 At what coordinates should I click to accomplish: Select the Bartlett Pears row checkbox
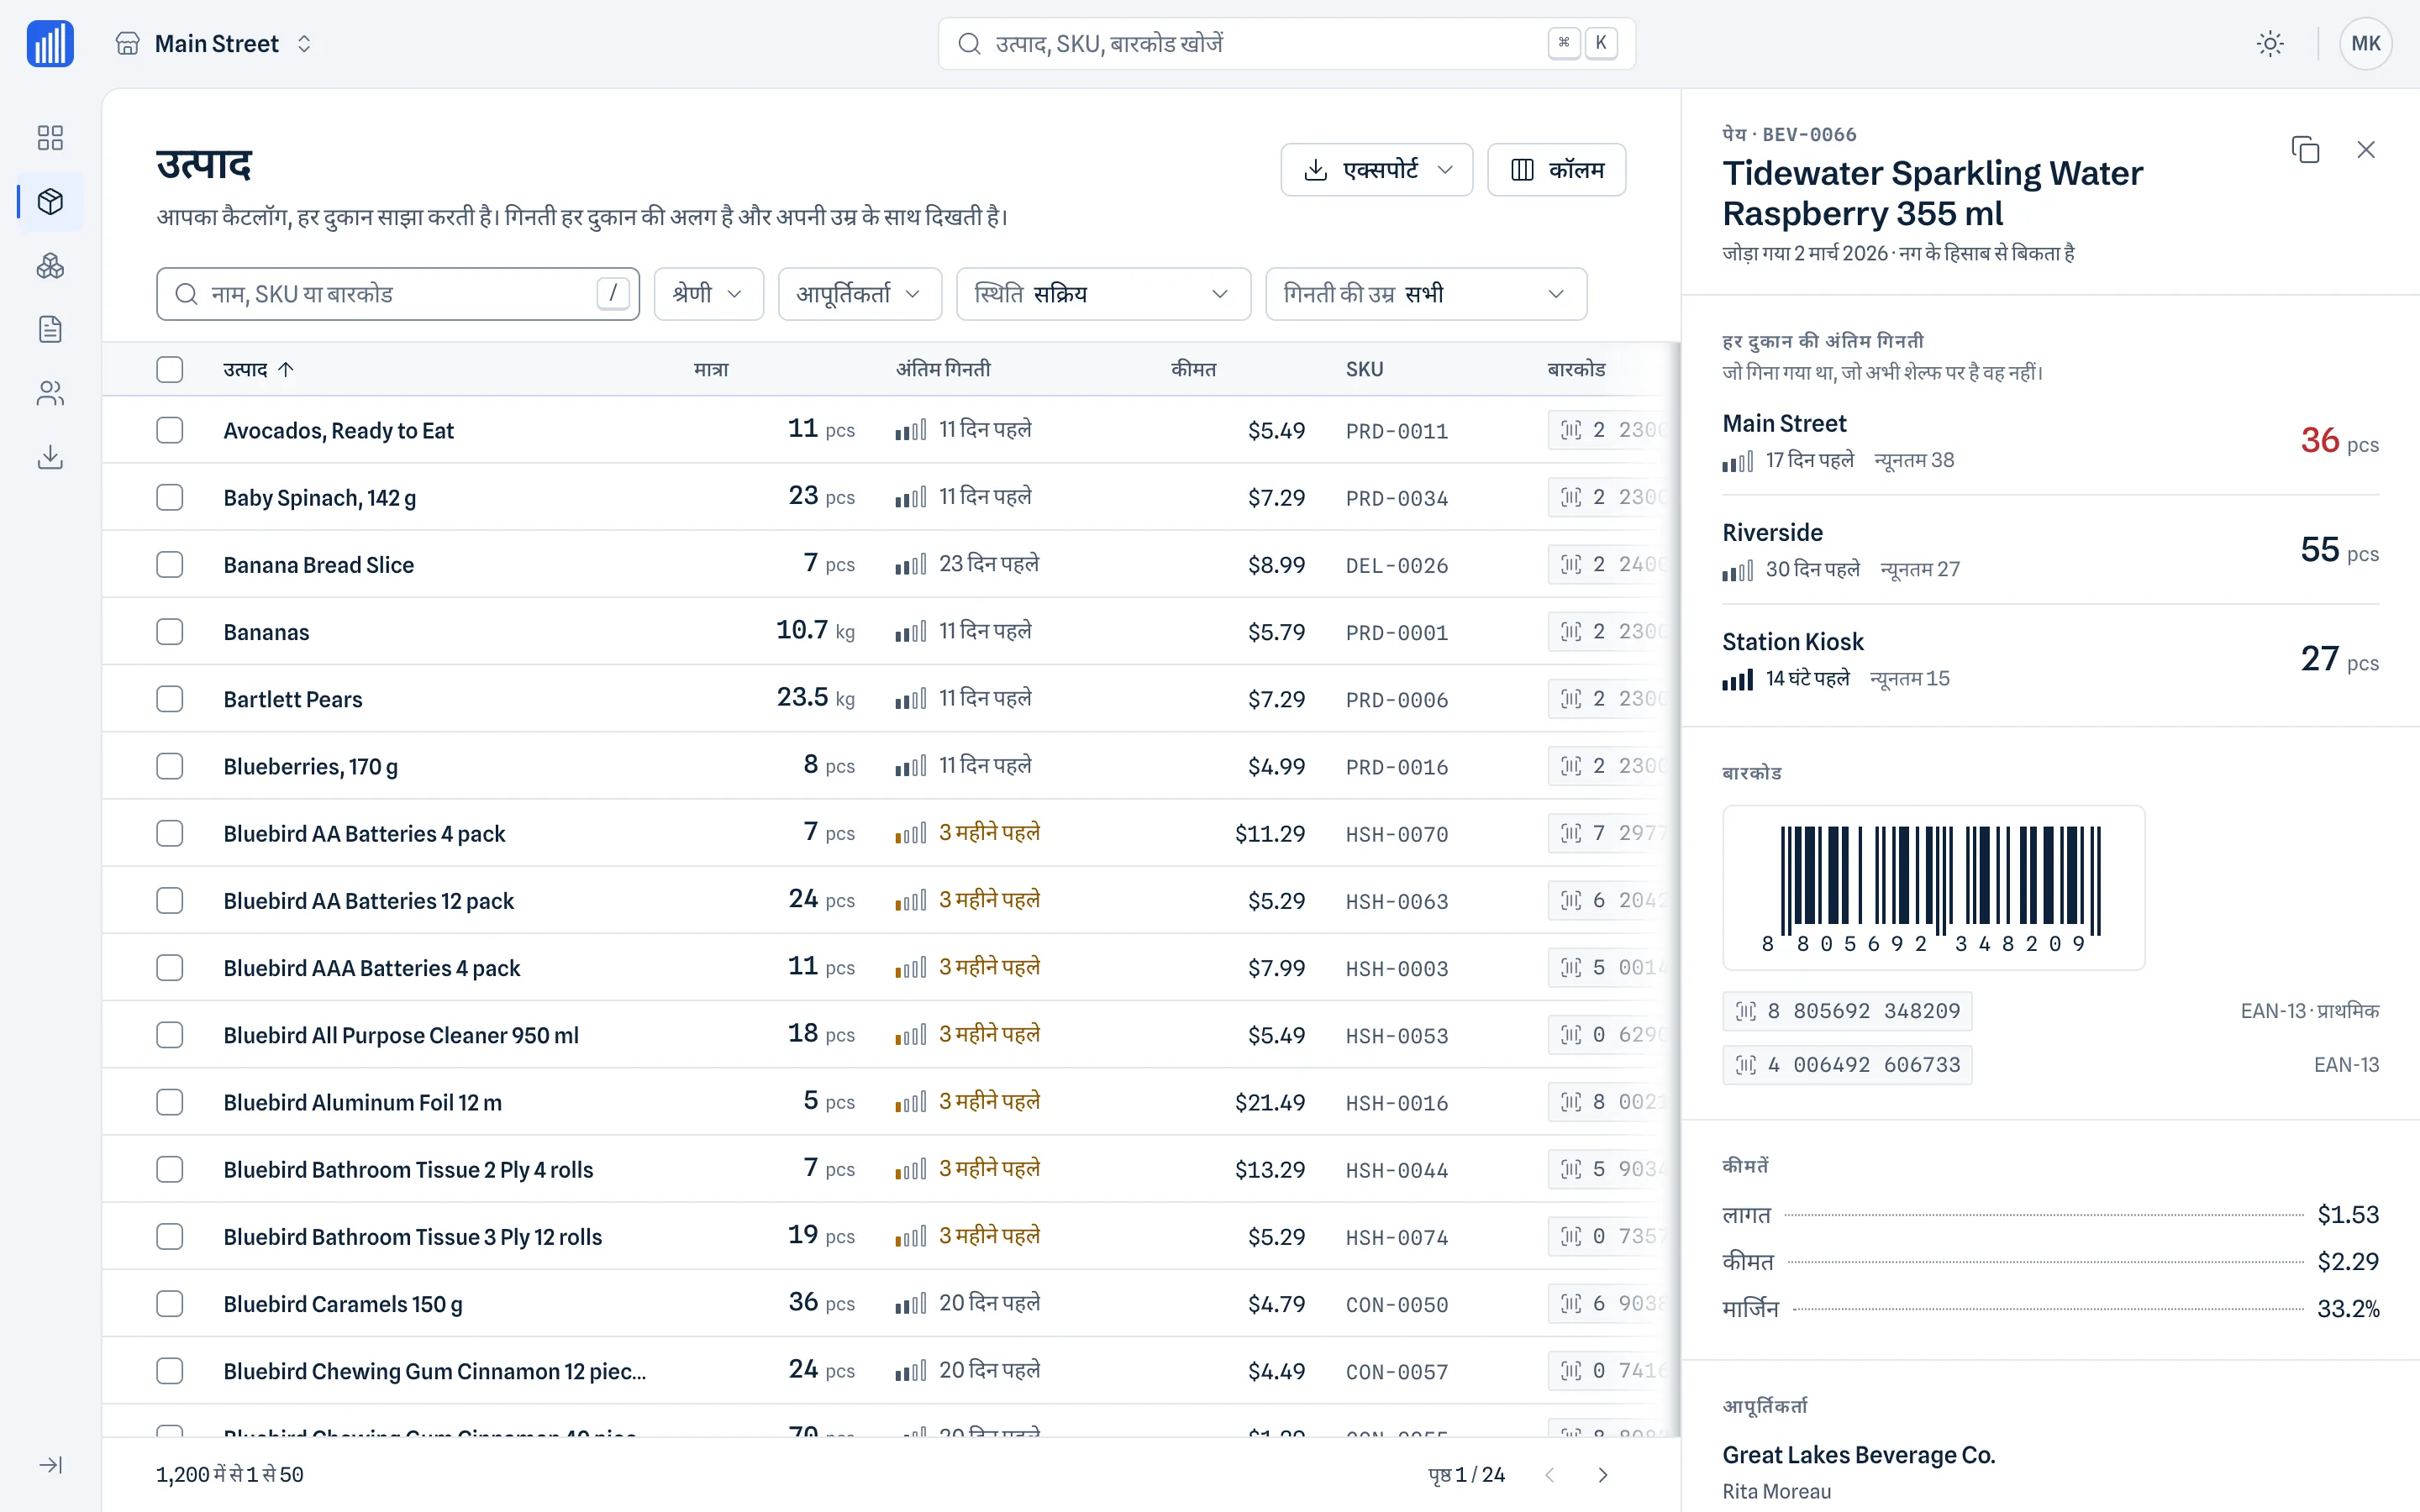coord(170,698)
